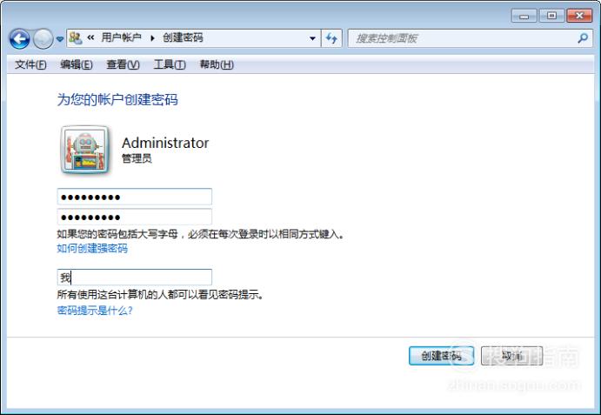Click the refresh button beside address bar
The image size is (601, 415).
[x=331, y=38]
